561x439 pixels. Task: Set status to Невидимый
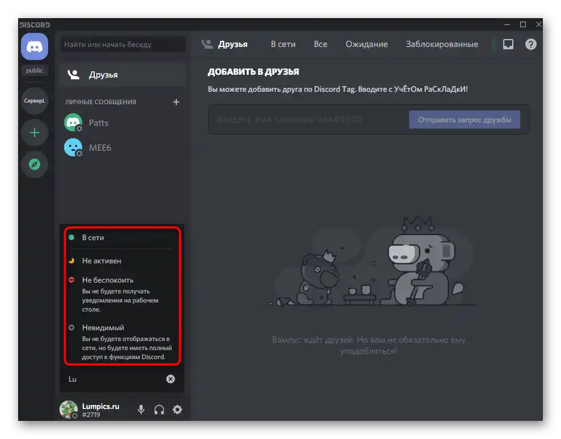pos(122,342)
